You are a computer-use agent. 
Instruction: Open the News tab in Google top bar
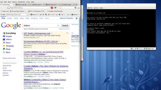tap(27, 18)
